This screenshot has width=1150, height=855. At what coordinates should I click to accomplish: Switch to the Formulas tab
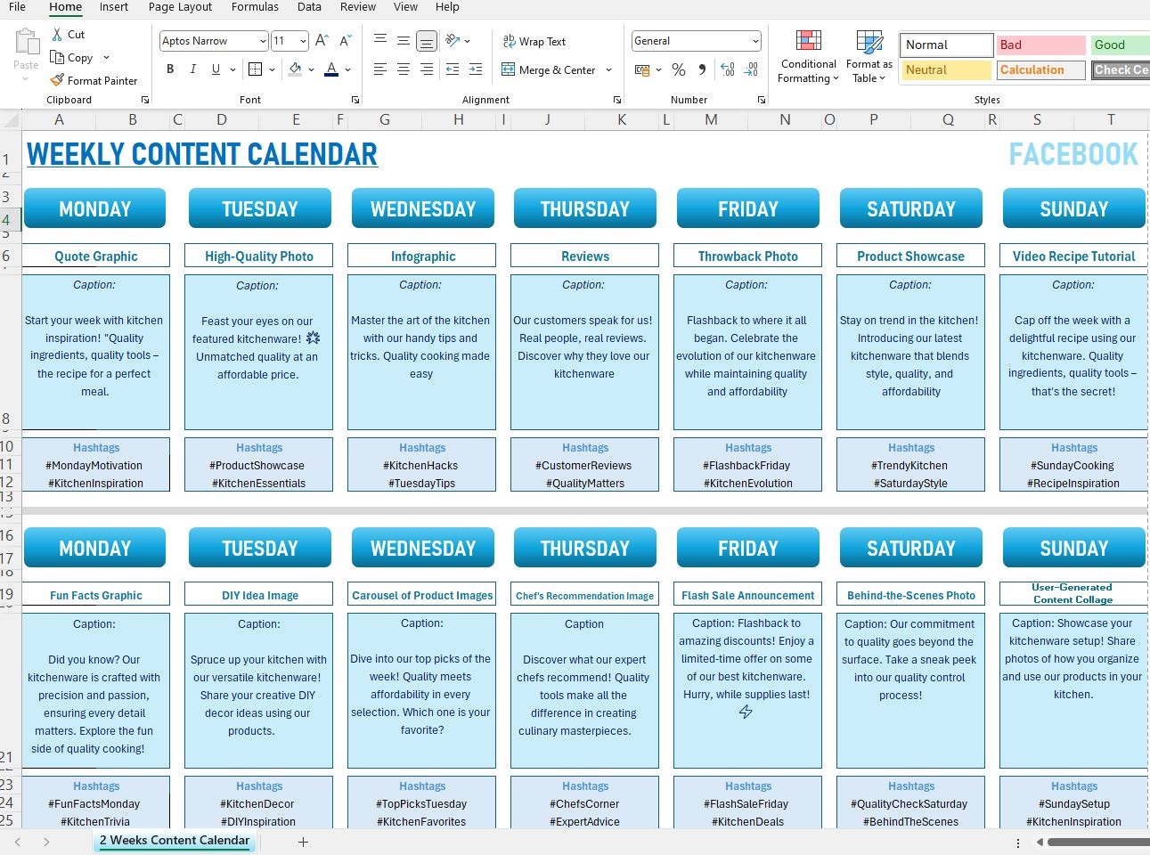(x=255, y=7)
